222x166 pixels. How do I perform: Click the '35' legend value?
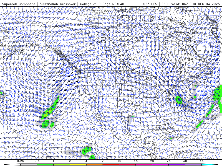click(201, 161)
